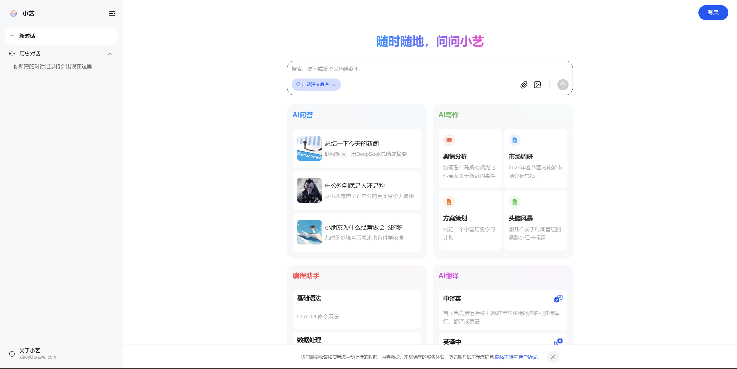Open the 头脑风暴 card title

[x=521, y=218]
